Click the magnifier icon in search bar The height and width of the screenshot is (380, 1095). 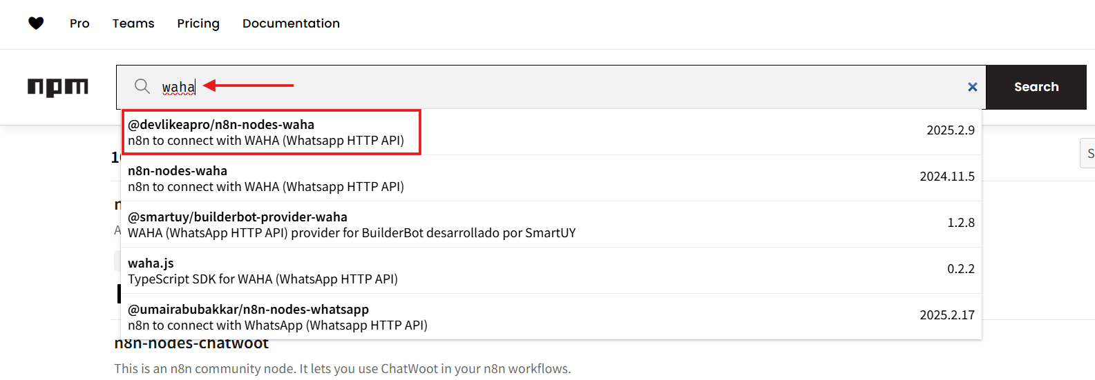coord(142,86)
